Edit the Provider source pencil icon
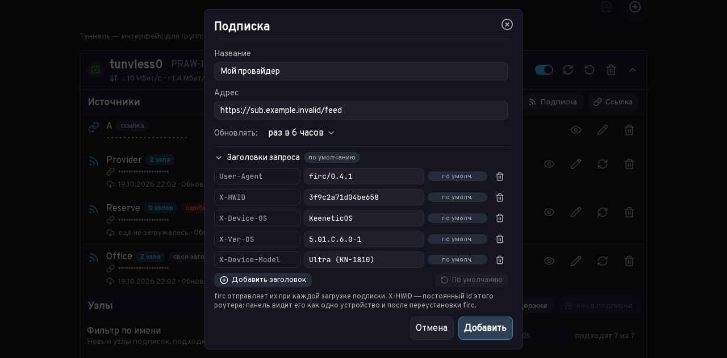 click(x=576, y=164)
